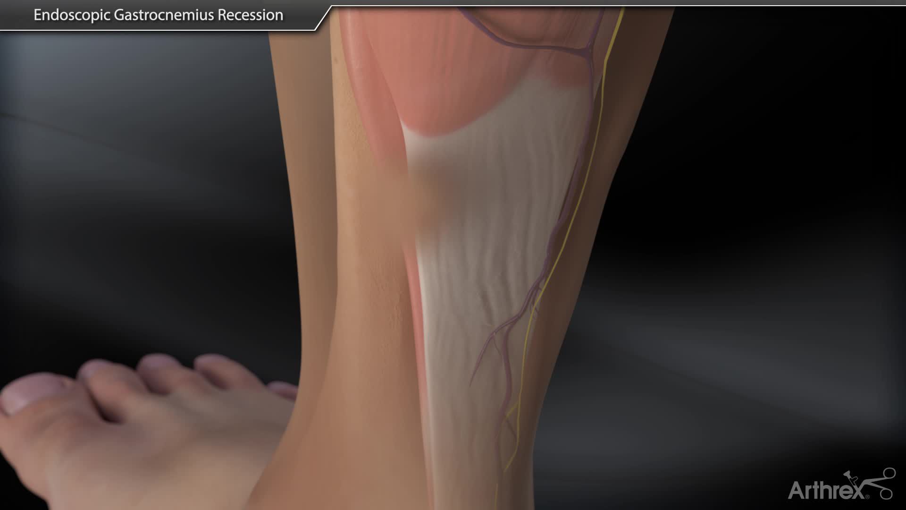
Task: Toggle the anatomy overlay on the calf
Action: 472,189
